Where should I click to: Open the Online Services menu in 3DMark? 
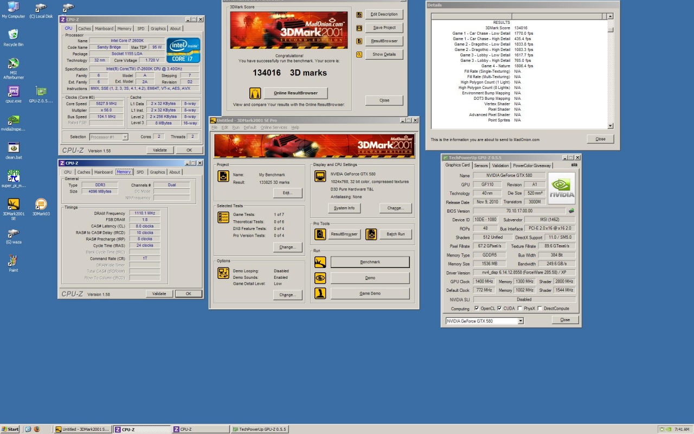[x=274, y=127]
